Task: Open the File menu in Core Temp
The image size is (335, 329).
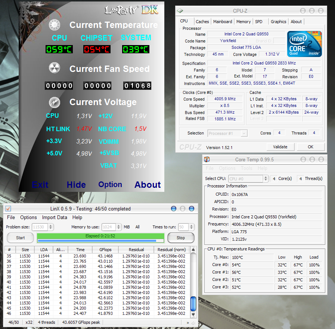Action: pos(210,168)
